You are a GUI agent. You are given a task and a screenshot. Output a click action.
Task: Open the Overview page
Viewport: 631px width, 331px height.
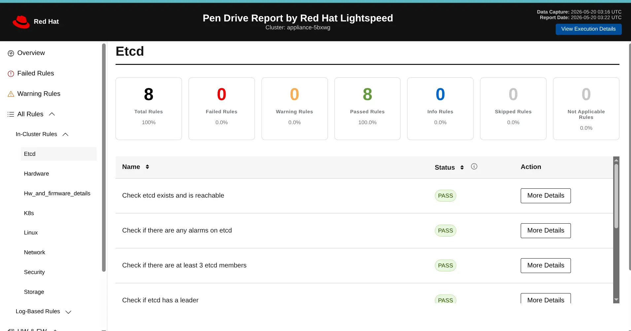pos(31,53)
